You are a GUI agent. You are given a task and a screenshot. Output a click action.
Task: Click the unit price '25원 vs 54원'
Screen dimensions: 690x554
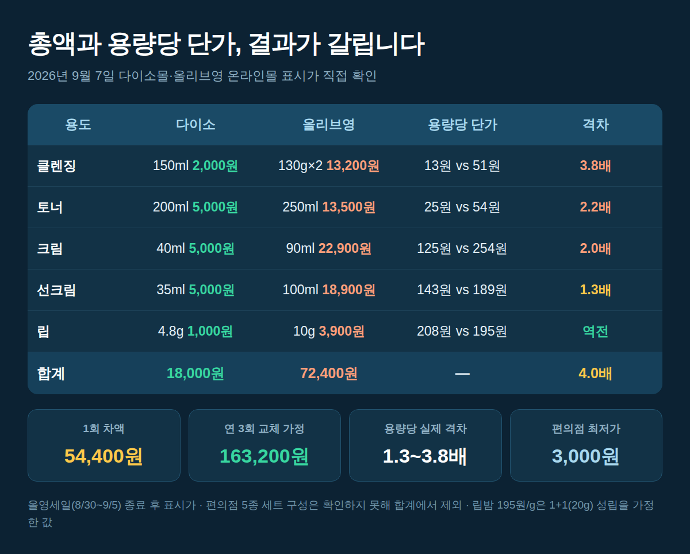[x=462, y=207]
